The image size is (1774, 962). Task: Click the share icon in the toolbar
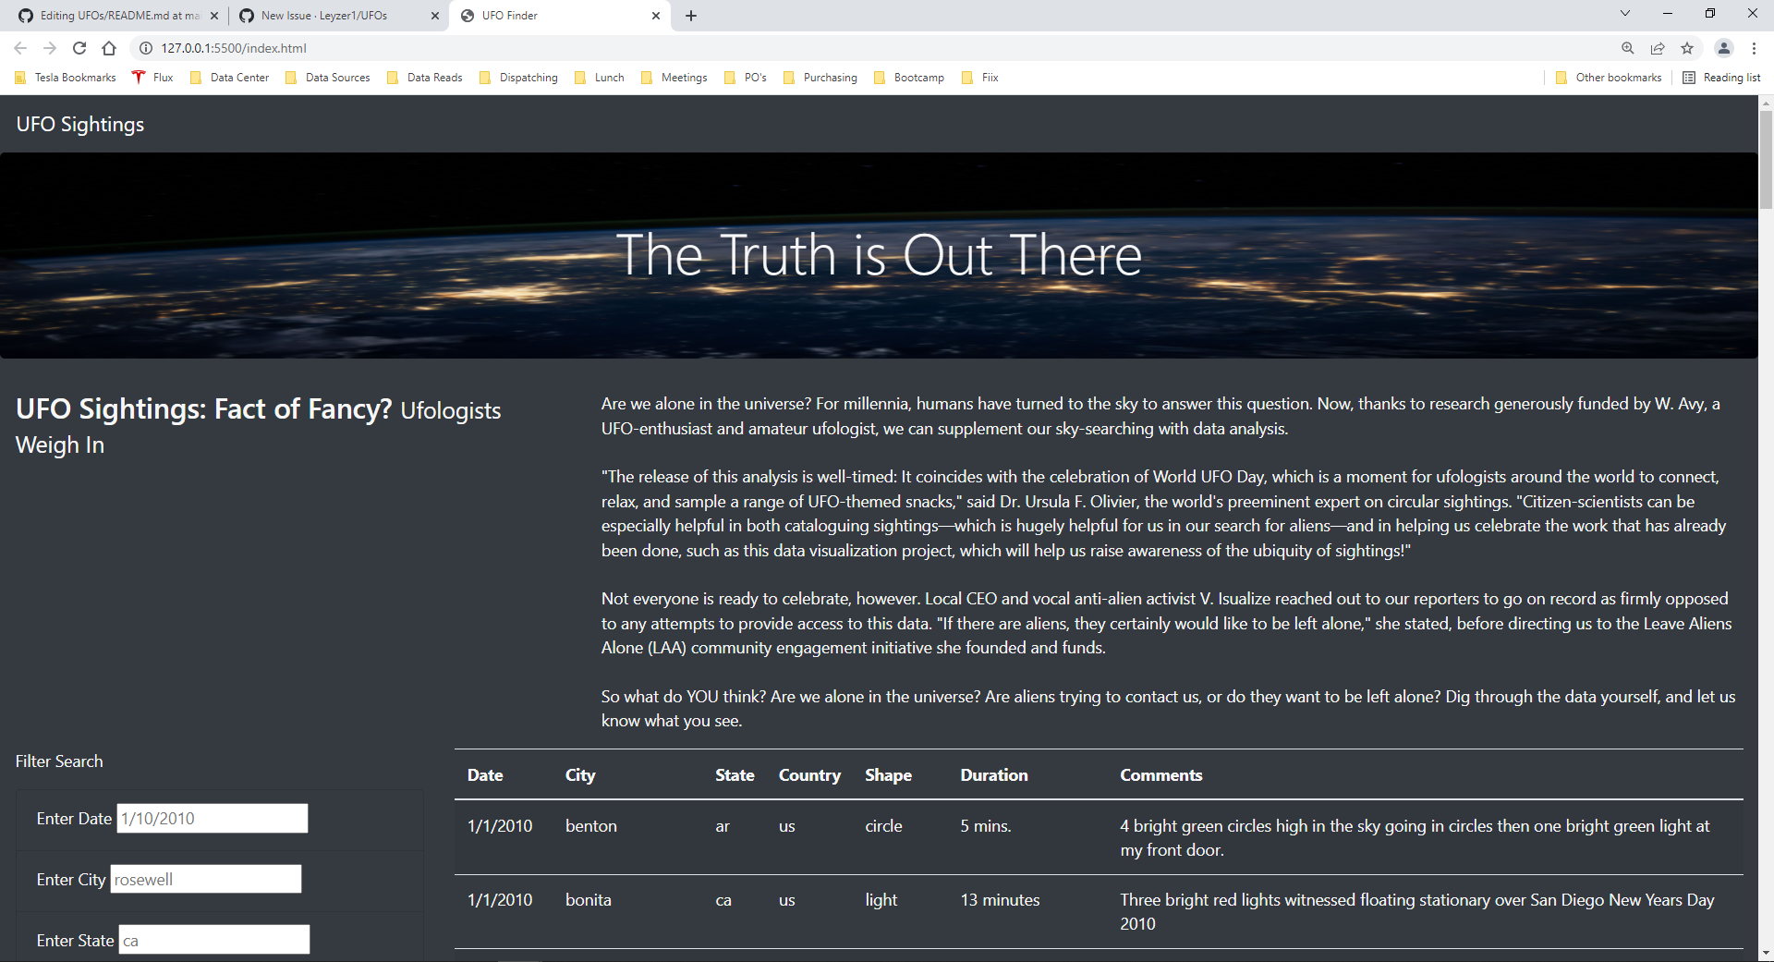coord(1657,48)
